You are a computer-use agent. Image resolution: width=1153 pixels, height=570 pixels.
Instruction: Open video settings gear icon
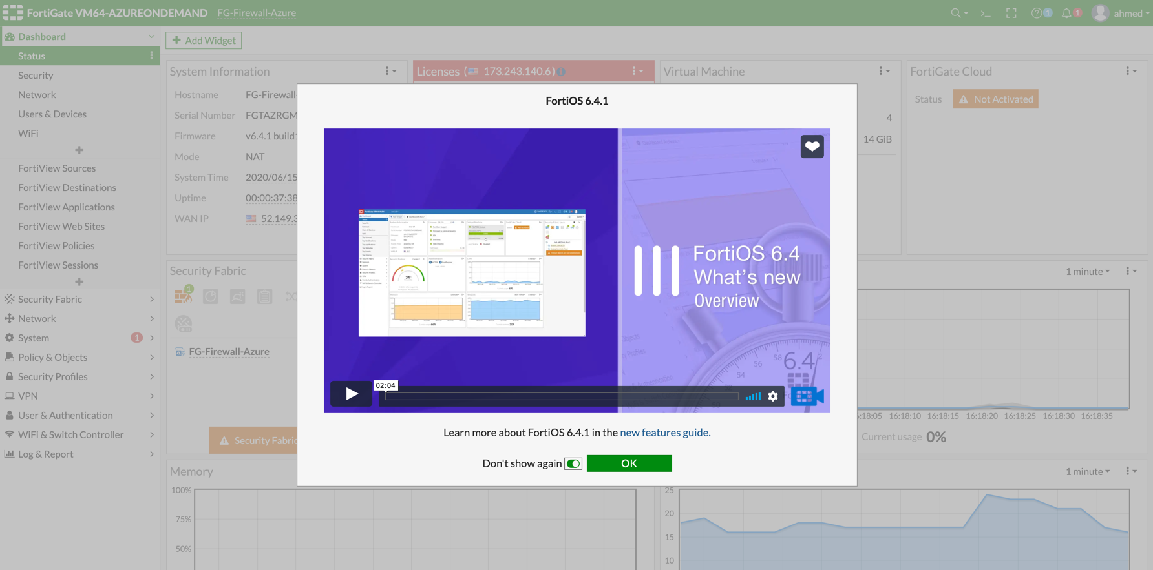coord(773,396)
